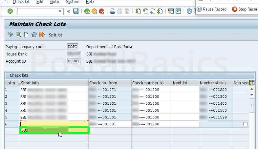Open the System menu
Viewport: 258px width, 149px height.
73,2
